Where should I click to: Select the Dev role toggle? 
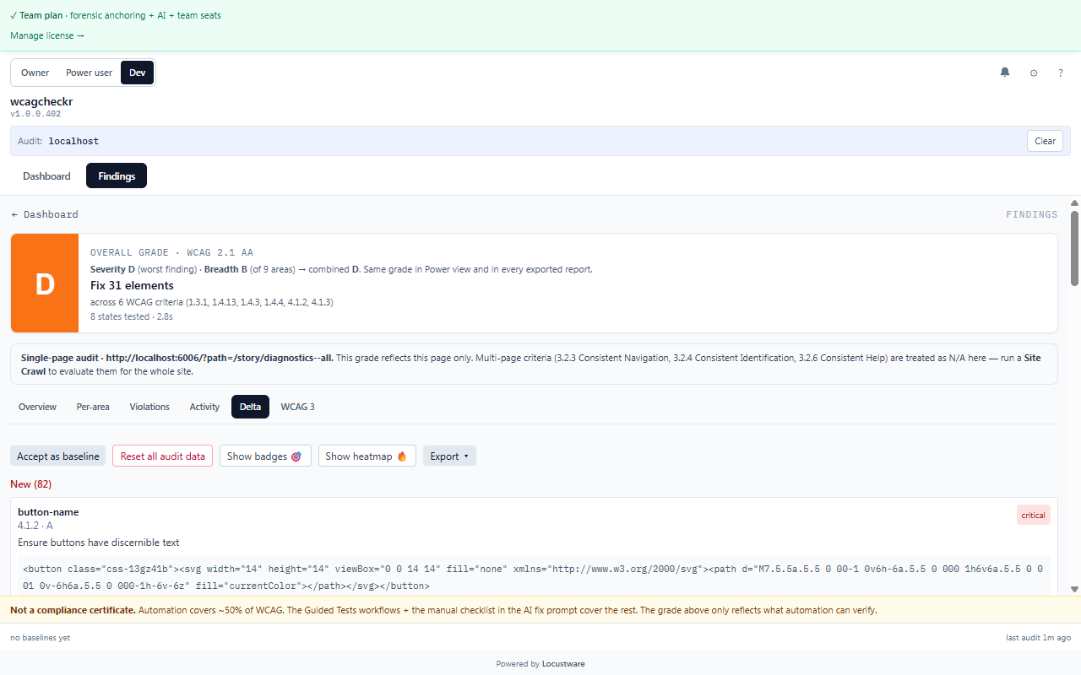(137, 73)
